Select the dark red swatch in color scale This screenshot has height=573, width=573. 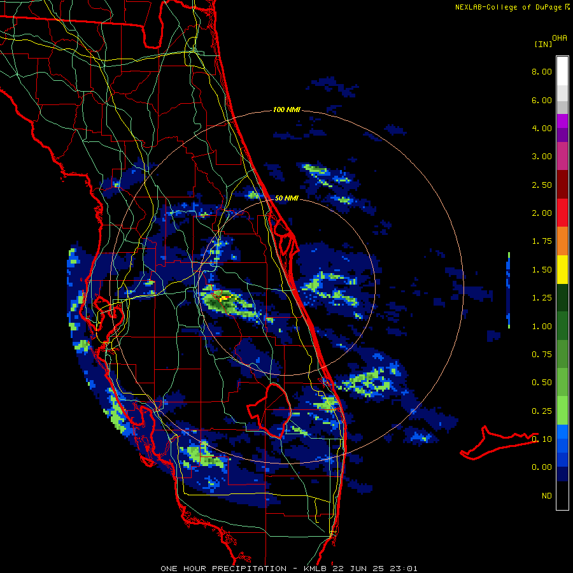pyautogui.click(x=562, y=185)
